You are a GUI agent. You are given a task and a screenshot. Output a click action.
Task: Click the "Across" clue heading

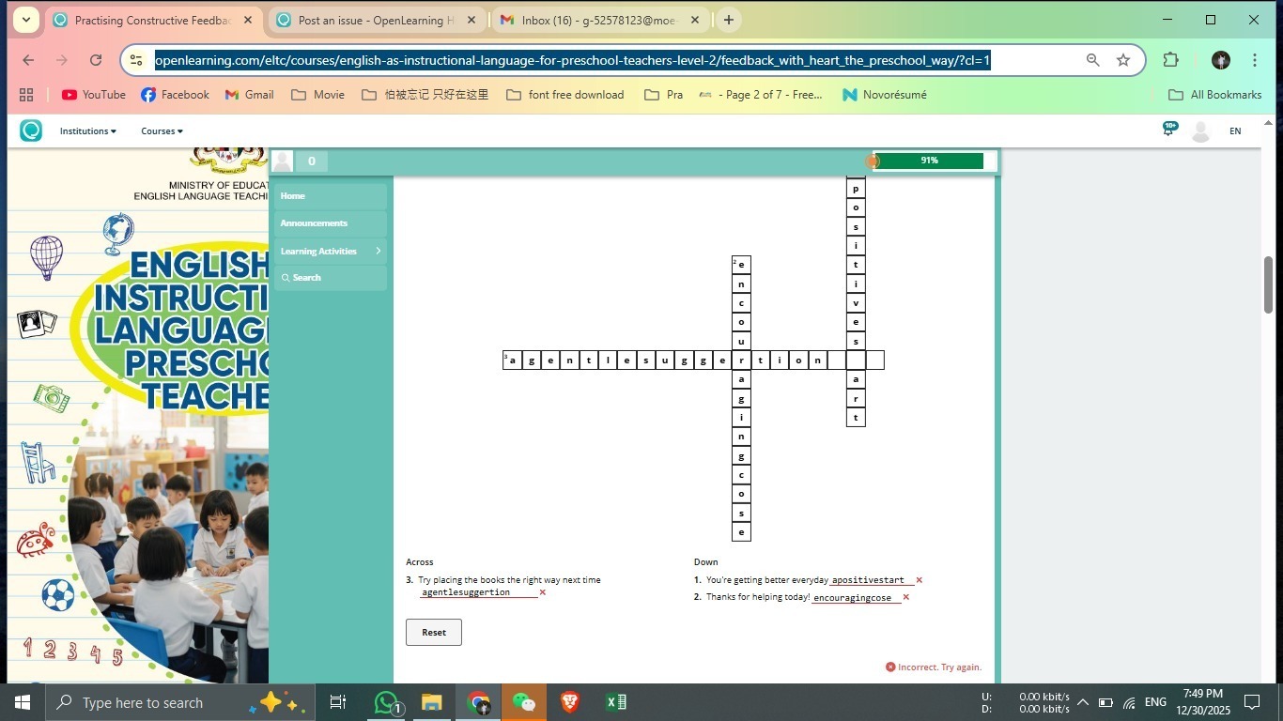point(420,562)
